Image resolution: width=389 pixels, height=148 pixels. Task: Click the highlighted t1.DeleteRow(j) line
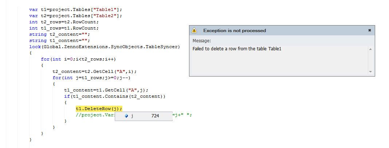coord(99,109)
